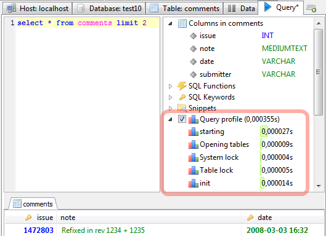The width and height of the screenshot is (326, 236).
Task: Click the 0,000009s duration value
Action: [277, 144]
